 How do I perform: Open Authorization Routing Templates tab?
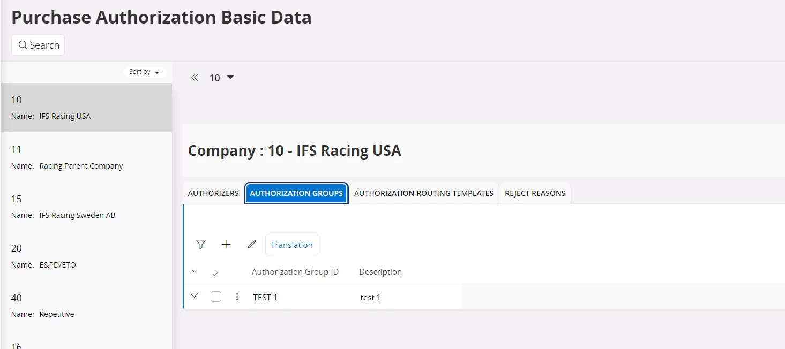click(x=423, y=193)
